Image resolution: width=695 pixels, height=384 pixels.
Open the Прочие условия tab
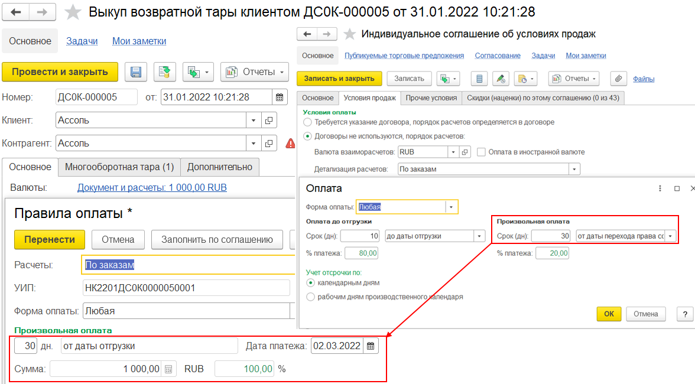pos(431,97)
